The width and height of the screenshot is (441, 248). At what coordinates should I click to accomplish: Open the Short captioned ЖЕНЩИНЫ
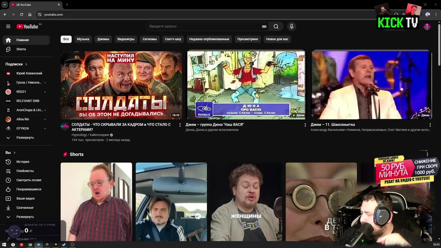246,202
